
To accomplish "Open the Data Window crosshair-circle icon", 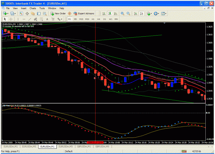I will [27, 13].
